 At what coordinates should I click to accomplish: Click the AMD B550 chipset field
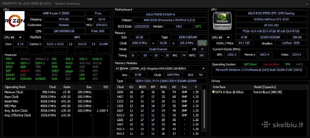(170, 20)
